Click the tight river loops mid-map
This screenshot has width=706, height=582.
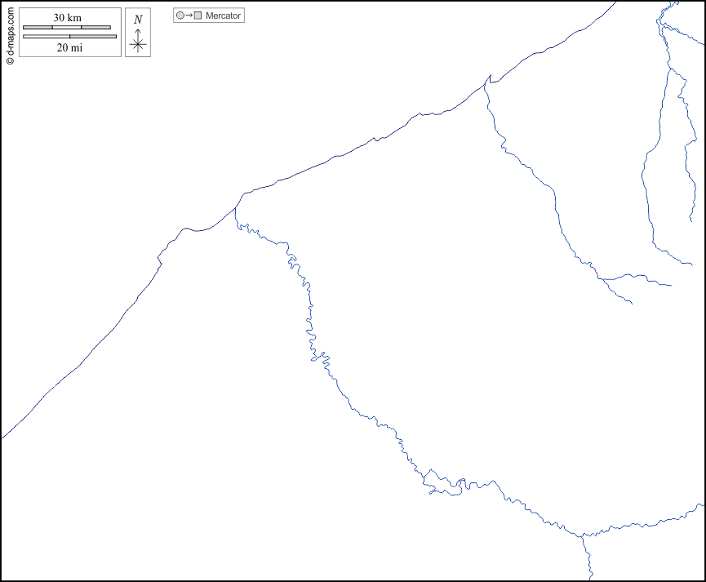click(318, 356)
